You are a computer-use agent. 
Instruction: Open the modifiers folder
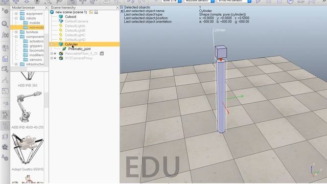[36, 55]
